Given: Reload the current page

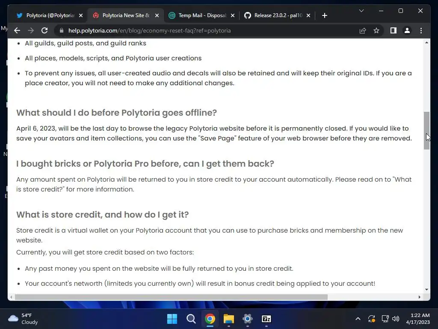Looking at the screenshot, I should tap(44, 30).
